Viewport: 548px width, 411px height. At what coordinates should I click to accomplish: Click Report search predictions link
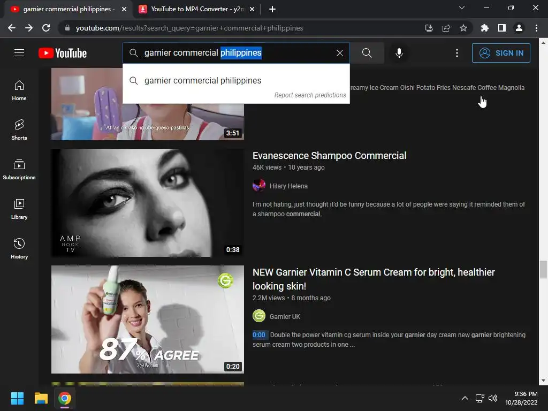click(x=310, y=95)
